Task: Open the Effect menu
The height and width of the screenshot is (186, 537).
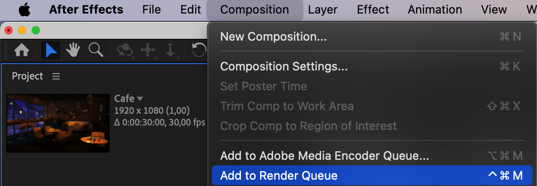Action: 373,9
